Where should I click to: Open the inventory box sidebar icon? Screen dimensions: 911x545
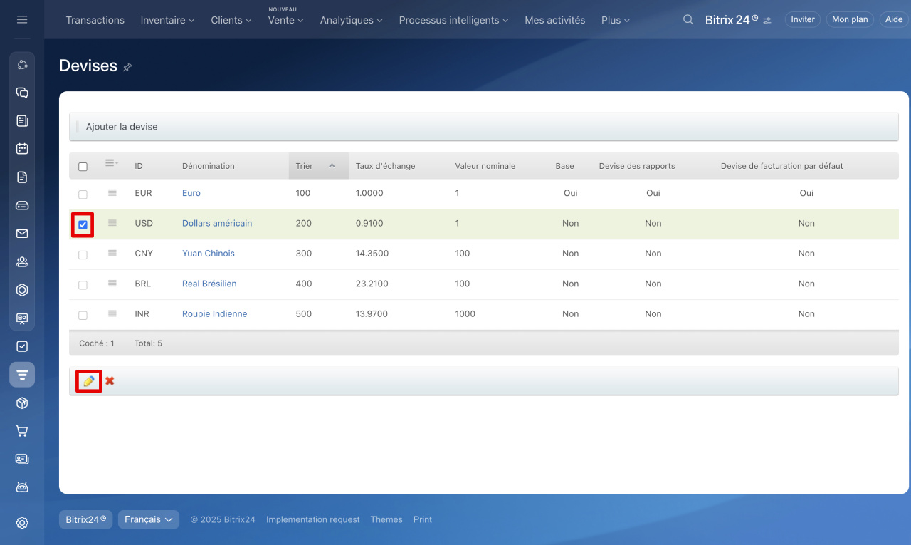[x=22, y=403]
